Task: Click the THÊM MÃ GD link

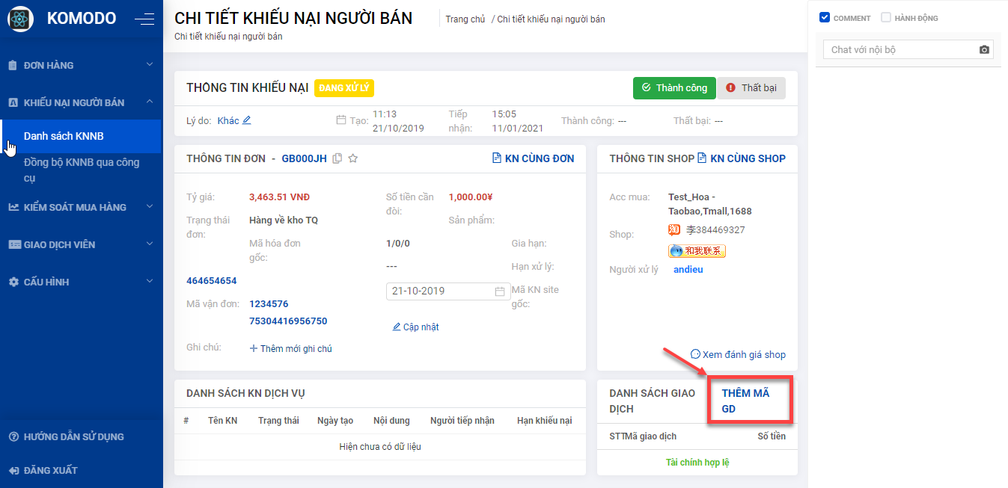Action: [745, 401]
